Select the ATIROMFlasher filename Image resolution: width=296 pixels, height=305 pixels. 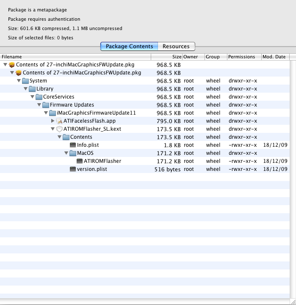(x=102, y=161)
